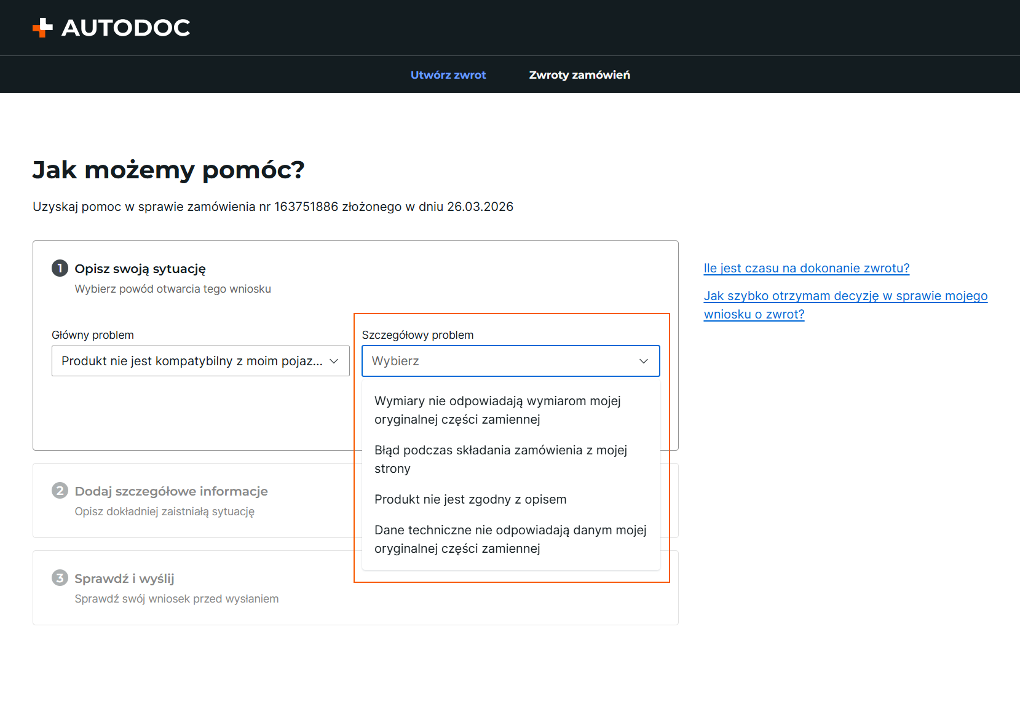Screen dimensions: 1020x712
Task: Open link Ile jest czasu na dokonanie zwrotu
Action: [x=806, y=268]
